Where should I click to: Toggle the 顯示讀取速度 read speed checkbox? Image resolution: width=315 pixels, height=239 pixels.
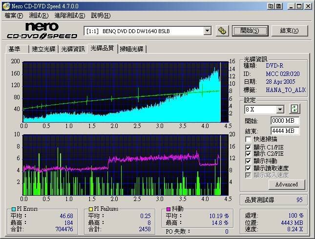[248, 168]
